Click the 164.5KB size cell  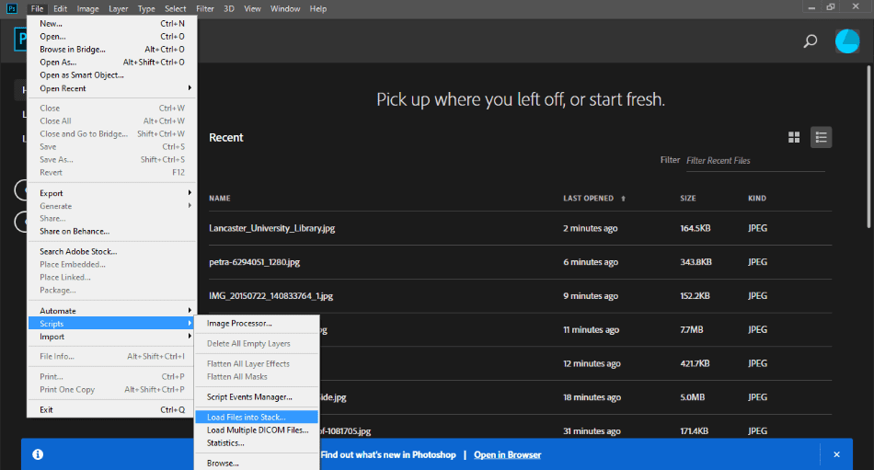point(696,228)
